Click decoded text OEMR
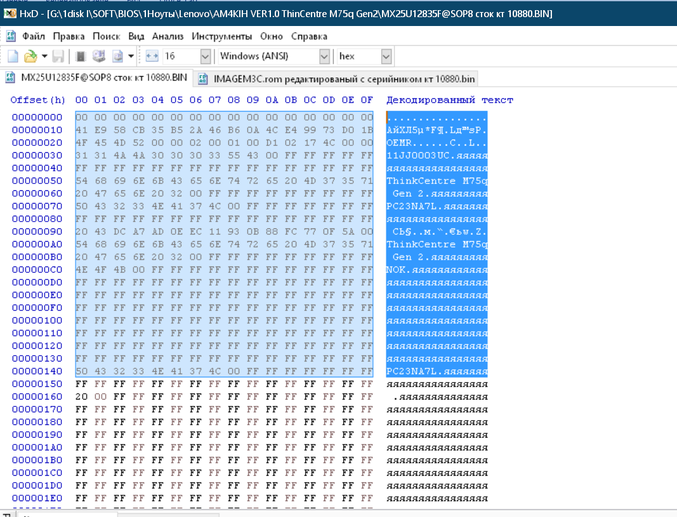This screenshot has width=677, height=517. (399, 143)
